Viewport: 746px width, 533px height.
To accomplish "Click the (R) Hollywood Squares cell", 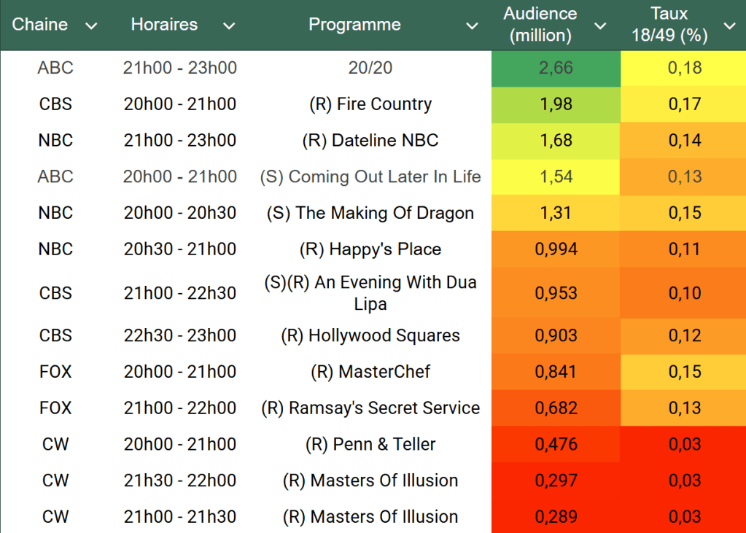I will click(x=370, y=335).
